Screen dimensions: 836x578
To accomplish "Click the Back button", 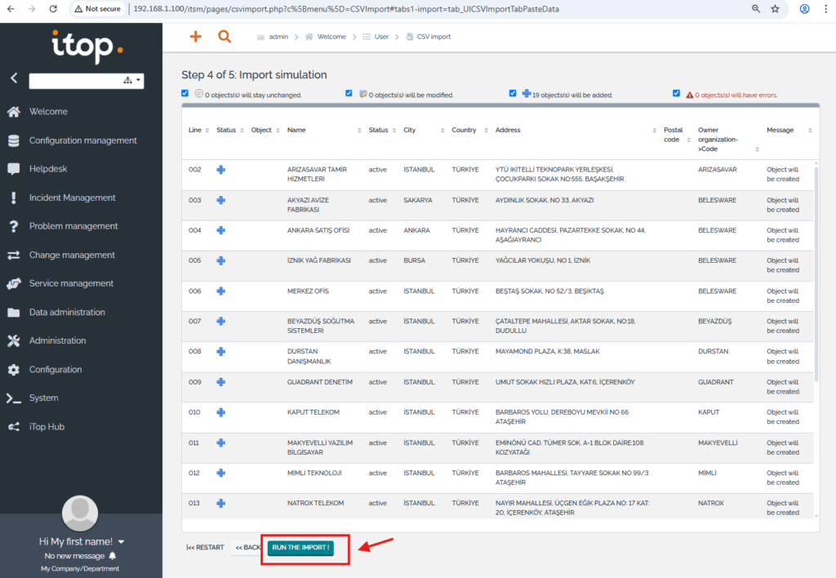I will (248, 548).
